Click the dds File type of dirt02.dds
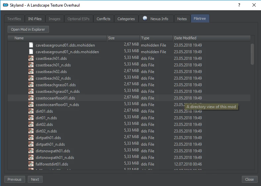Screen dimensions: 261x186 tap(148, 125)
